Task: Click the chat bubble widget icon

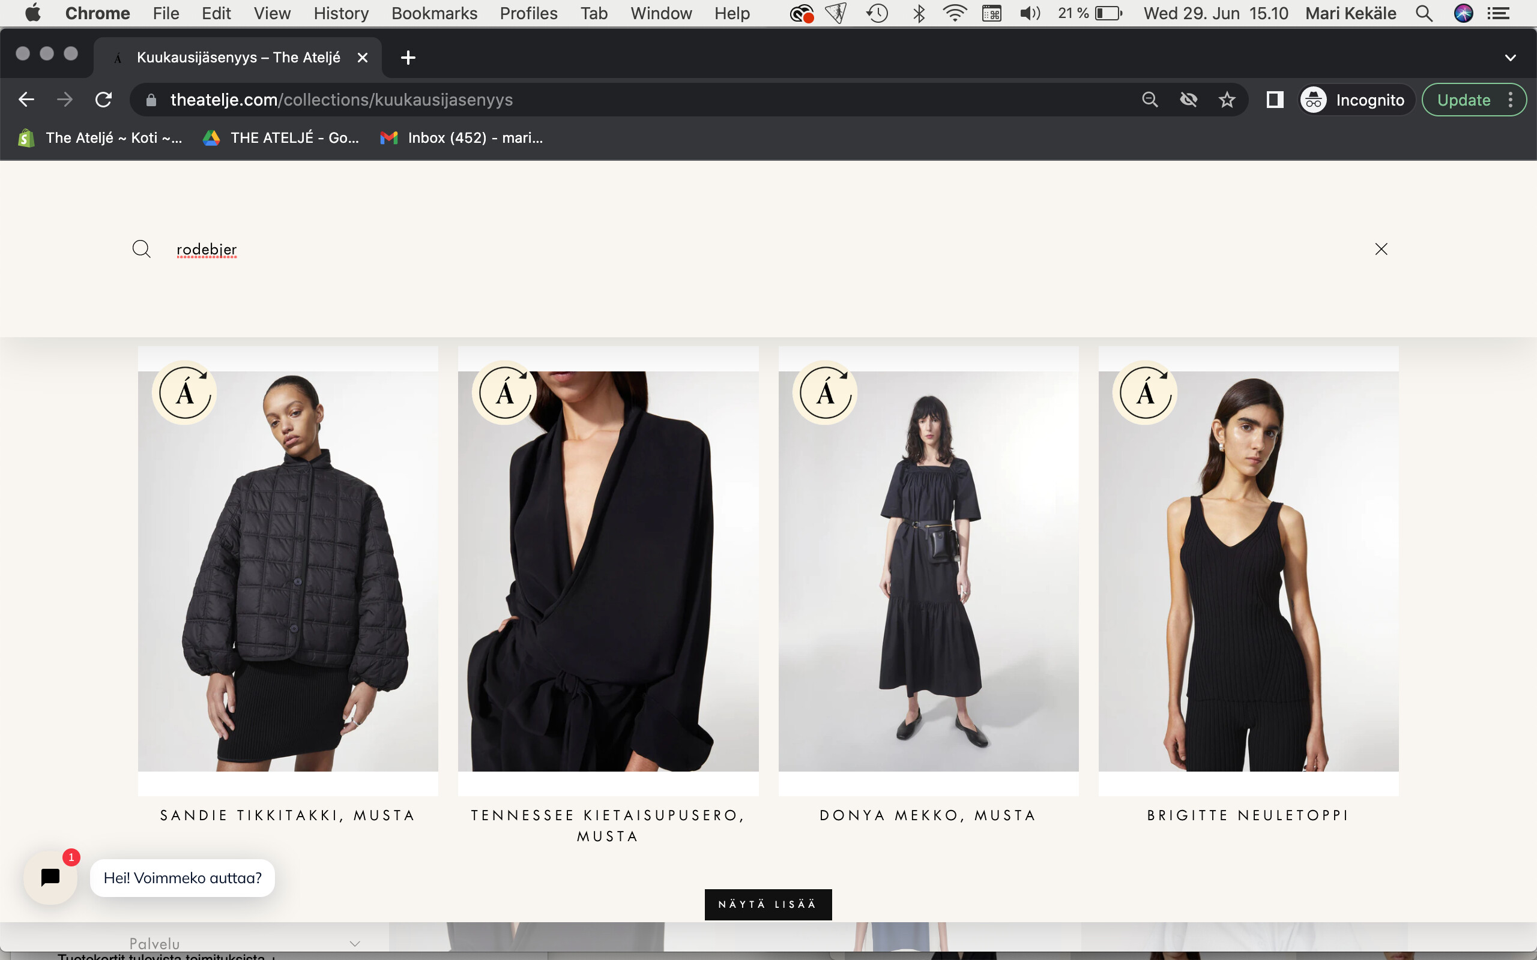Action: click(50, 877)
